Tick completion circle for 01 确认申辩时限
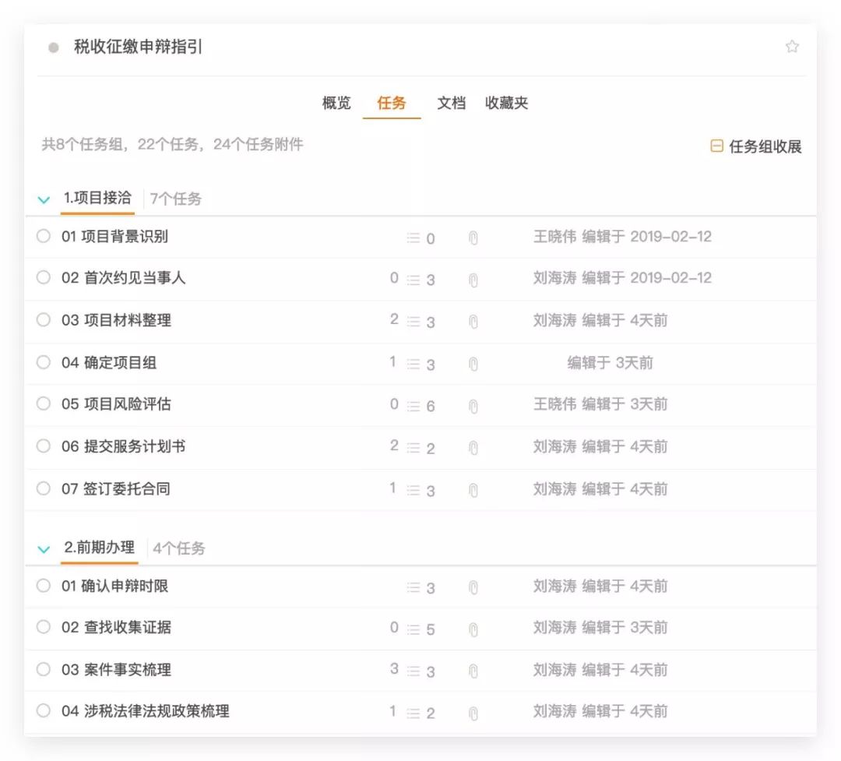The height and width of the screenshot is (761, 841). tap(44, 586)
